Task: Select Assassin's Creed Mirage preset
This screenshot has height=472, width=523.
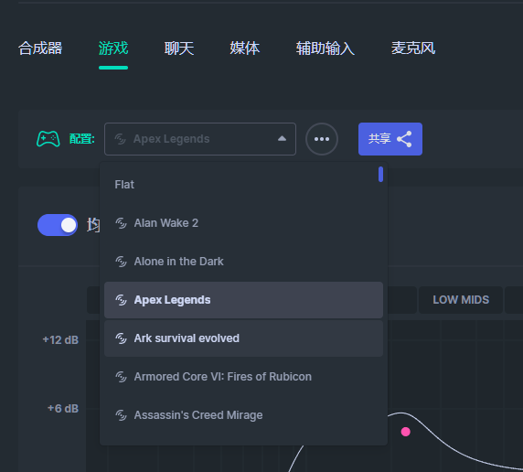Action: [243, 415]
